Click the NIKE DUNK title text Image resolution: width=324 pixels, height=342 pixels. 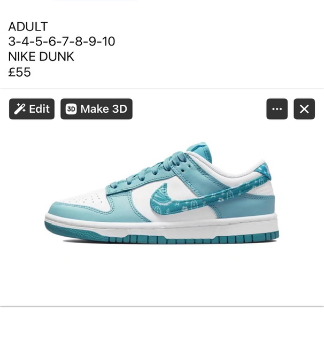click(41, 57)
